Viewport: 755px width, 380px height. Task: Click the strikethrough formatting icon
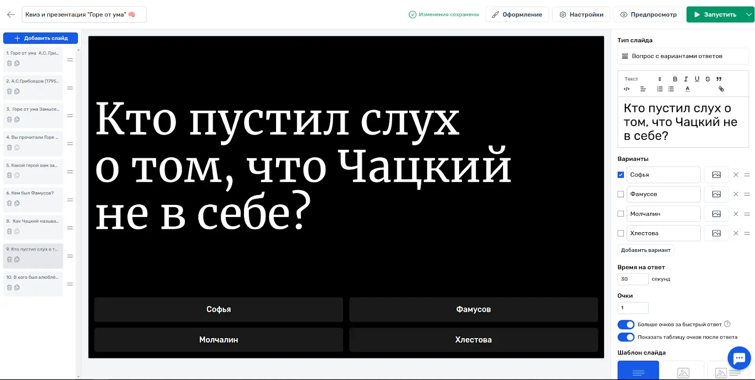point(708,79)
